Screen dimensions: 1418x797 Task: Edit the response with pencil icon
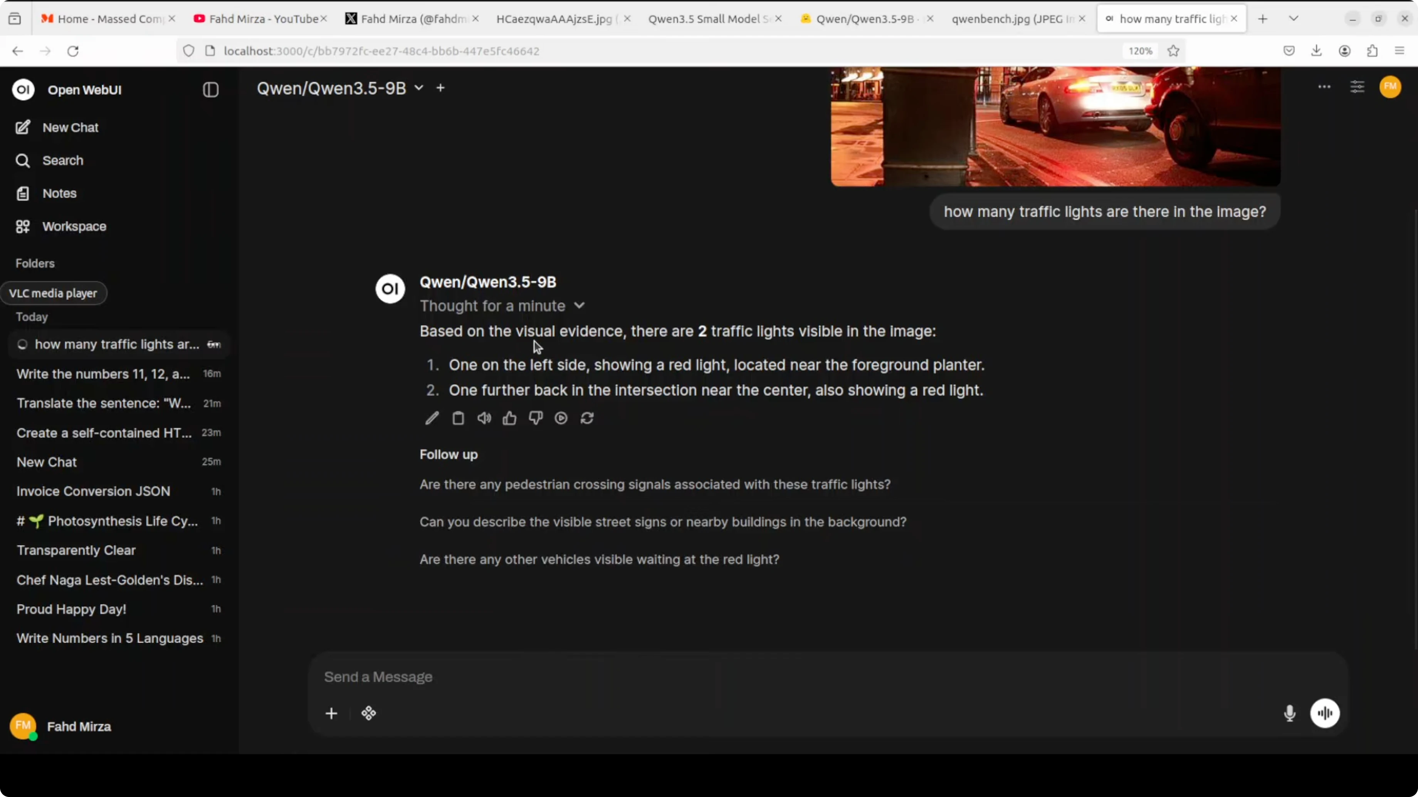(x=432, y=419)
